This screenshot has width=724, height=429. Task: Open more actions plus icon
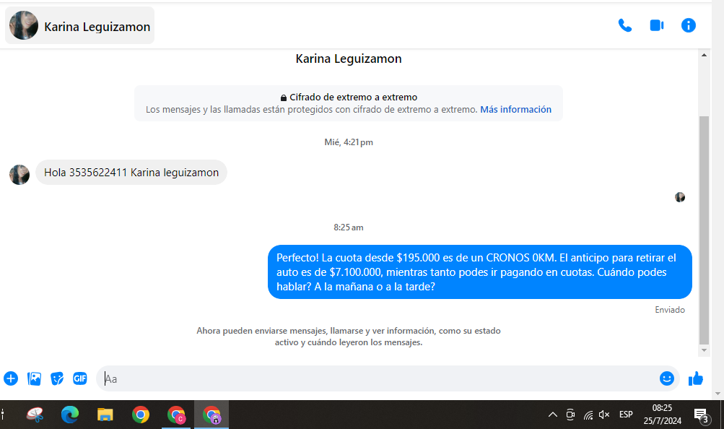[11, 378]
